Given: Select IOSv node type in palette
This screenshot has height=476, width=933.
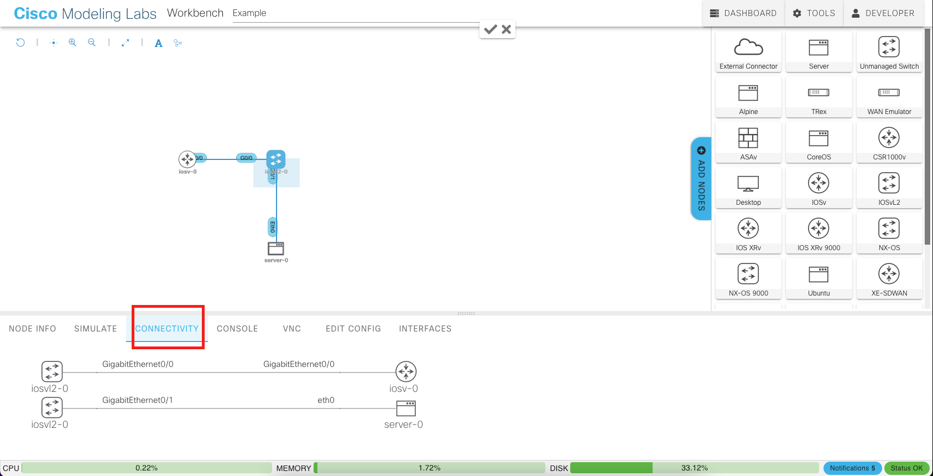Looking at the screenshot, I should point(819,188).
